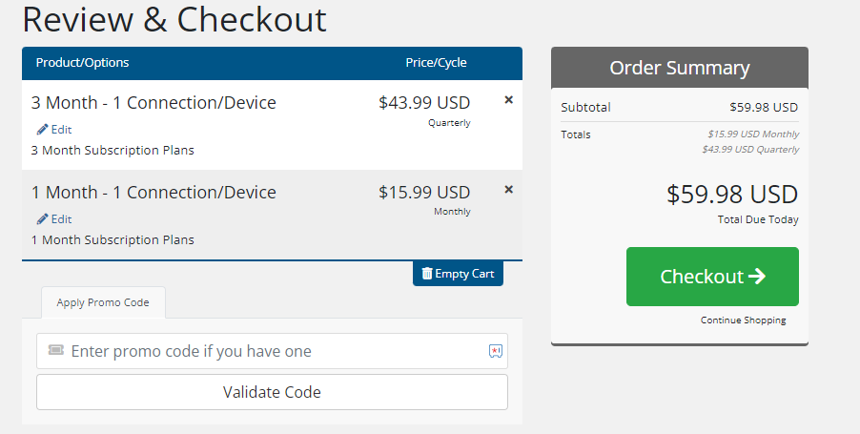This screenshot has height=434, width=860.
Task: Focus the promo code input field
Action: click(x=272, y=351)
